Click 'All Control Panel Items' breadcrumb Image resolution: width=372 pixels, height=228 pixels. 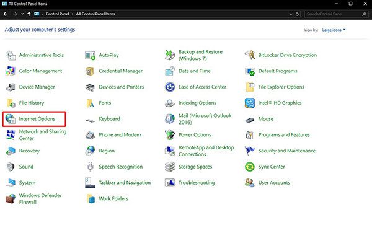pyautogui.click(x=95, y=14)
